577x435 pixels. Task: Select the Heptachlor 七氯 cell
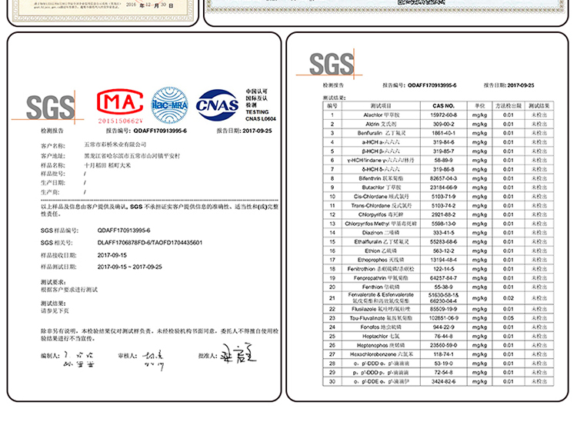[381, 336]
